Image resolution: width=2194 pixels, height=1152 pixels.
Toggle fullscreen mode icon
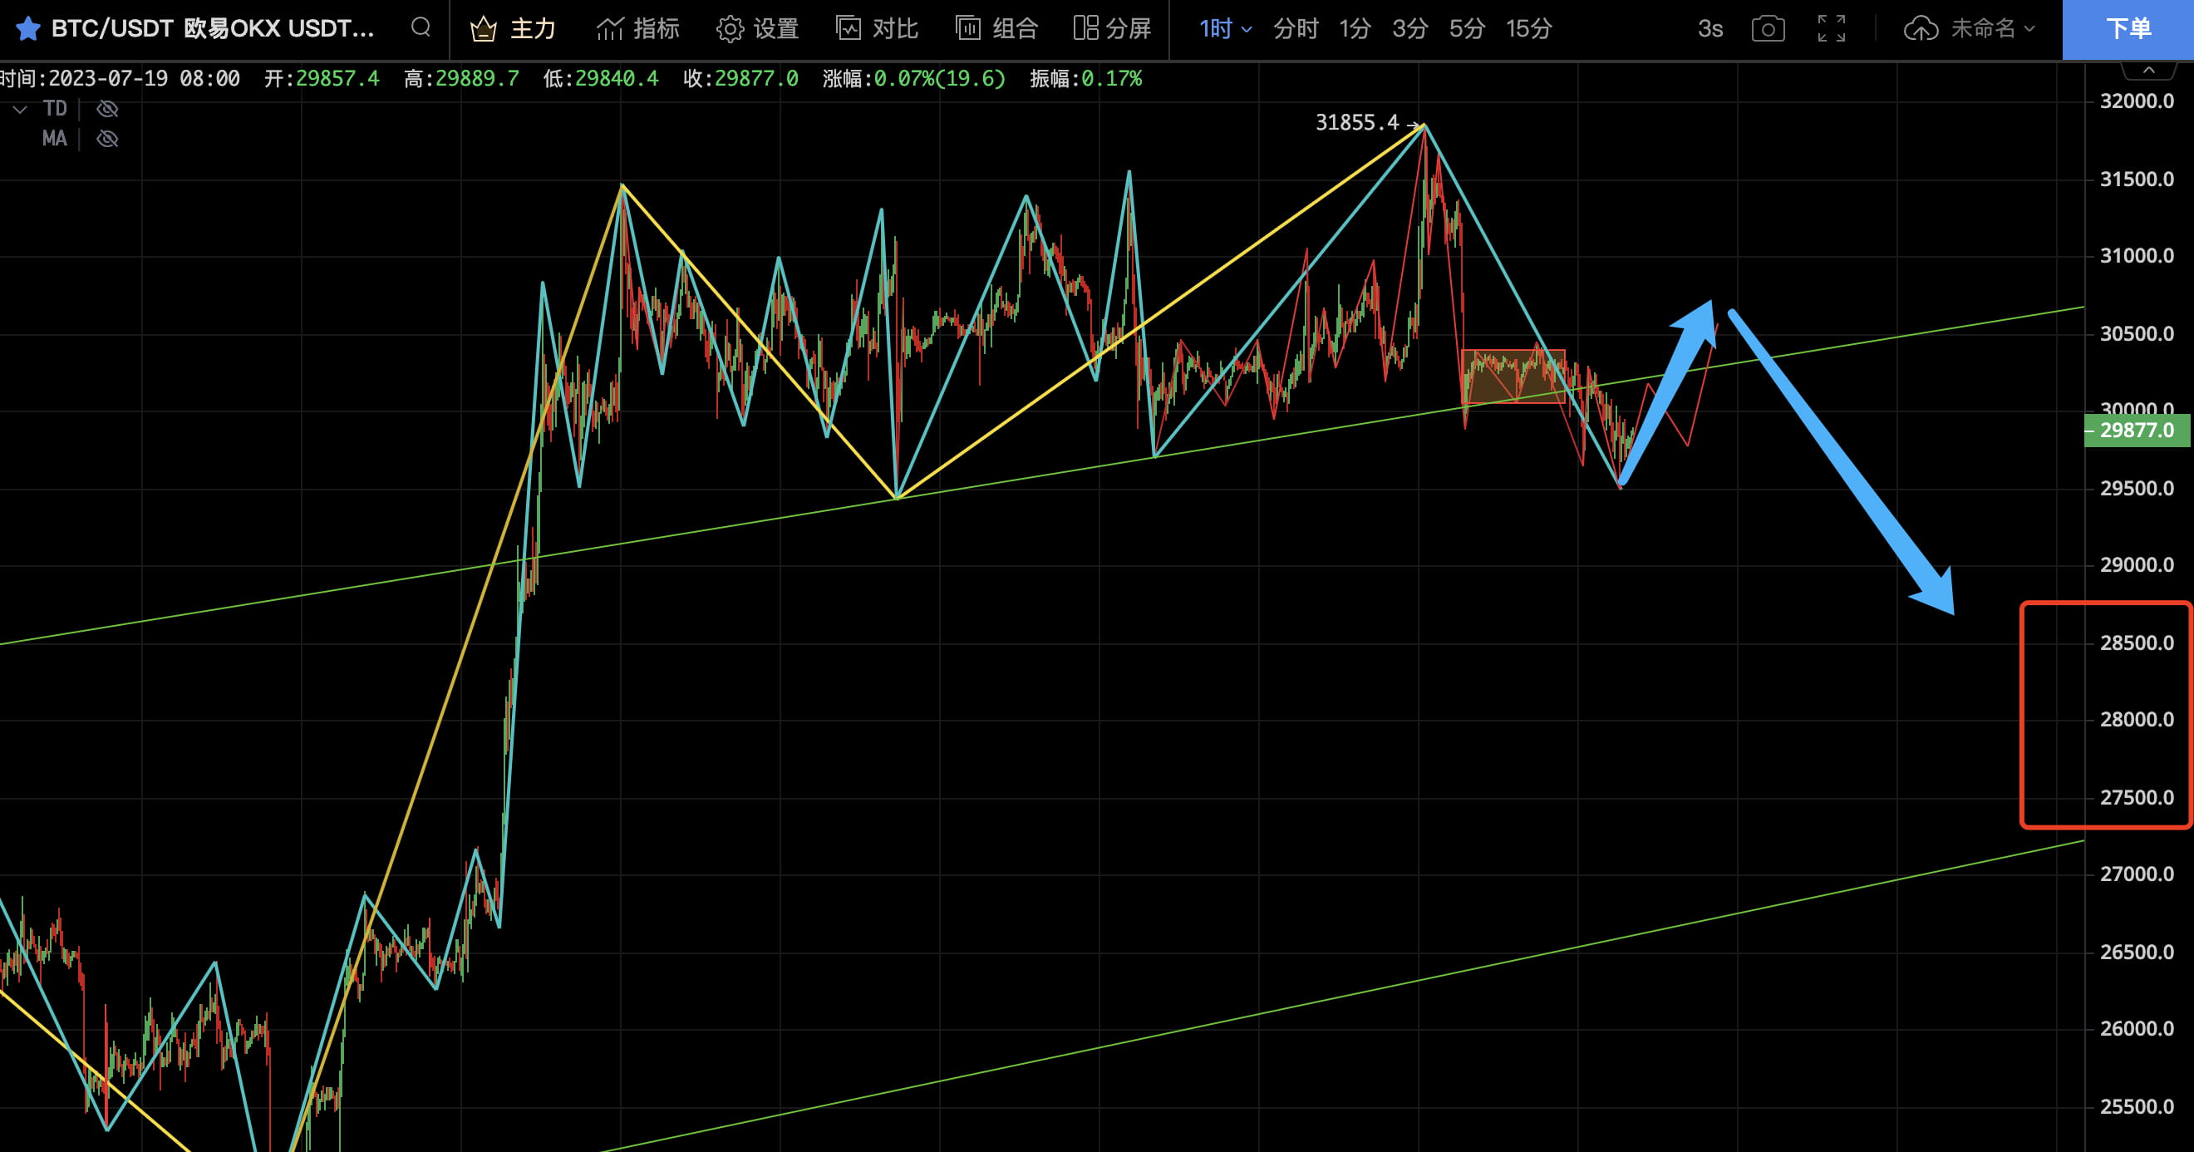(x=1831, y=29)
